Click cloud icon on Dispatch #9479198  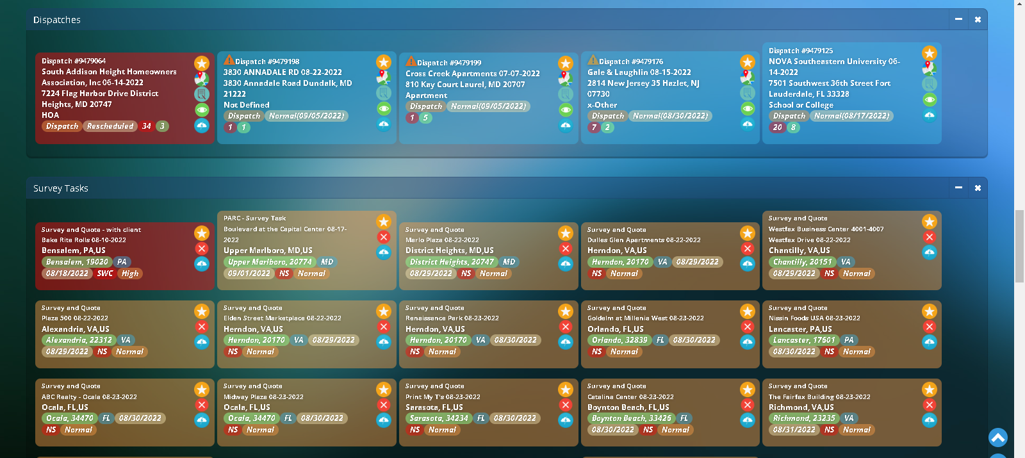[384, 124]
